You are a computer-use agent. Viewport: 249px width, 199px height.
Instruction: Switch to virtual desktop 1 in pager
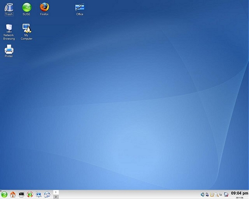tap(56, 192)
